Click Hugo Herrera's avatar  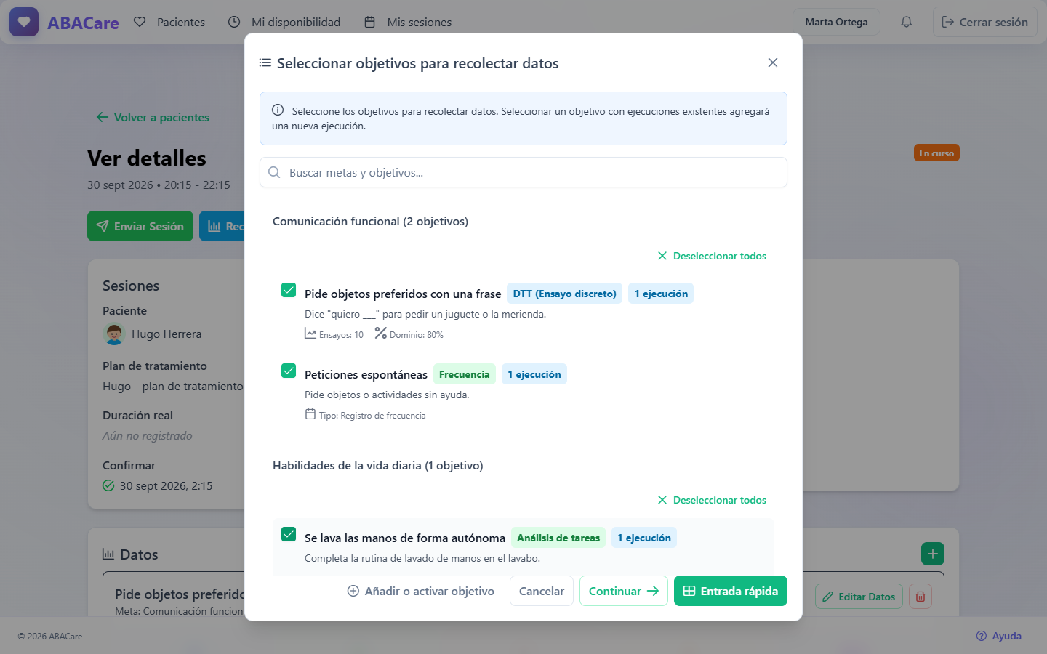pyautogui.click(x=114, y=334)
